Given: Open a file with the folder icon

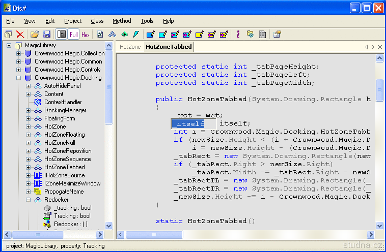Looking at the screenshot, I should pos(34,35).
